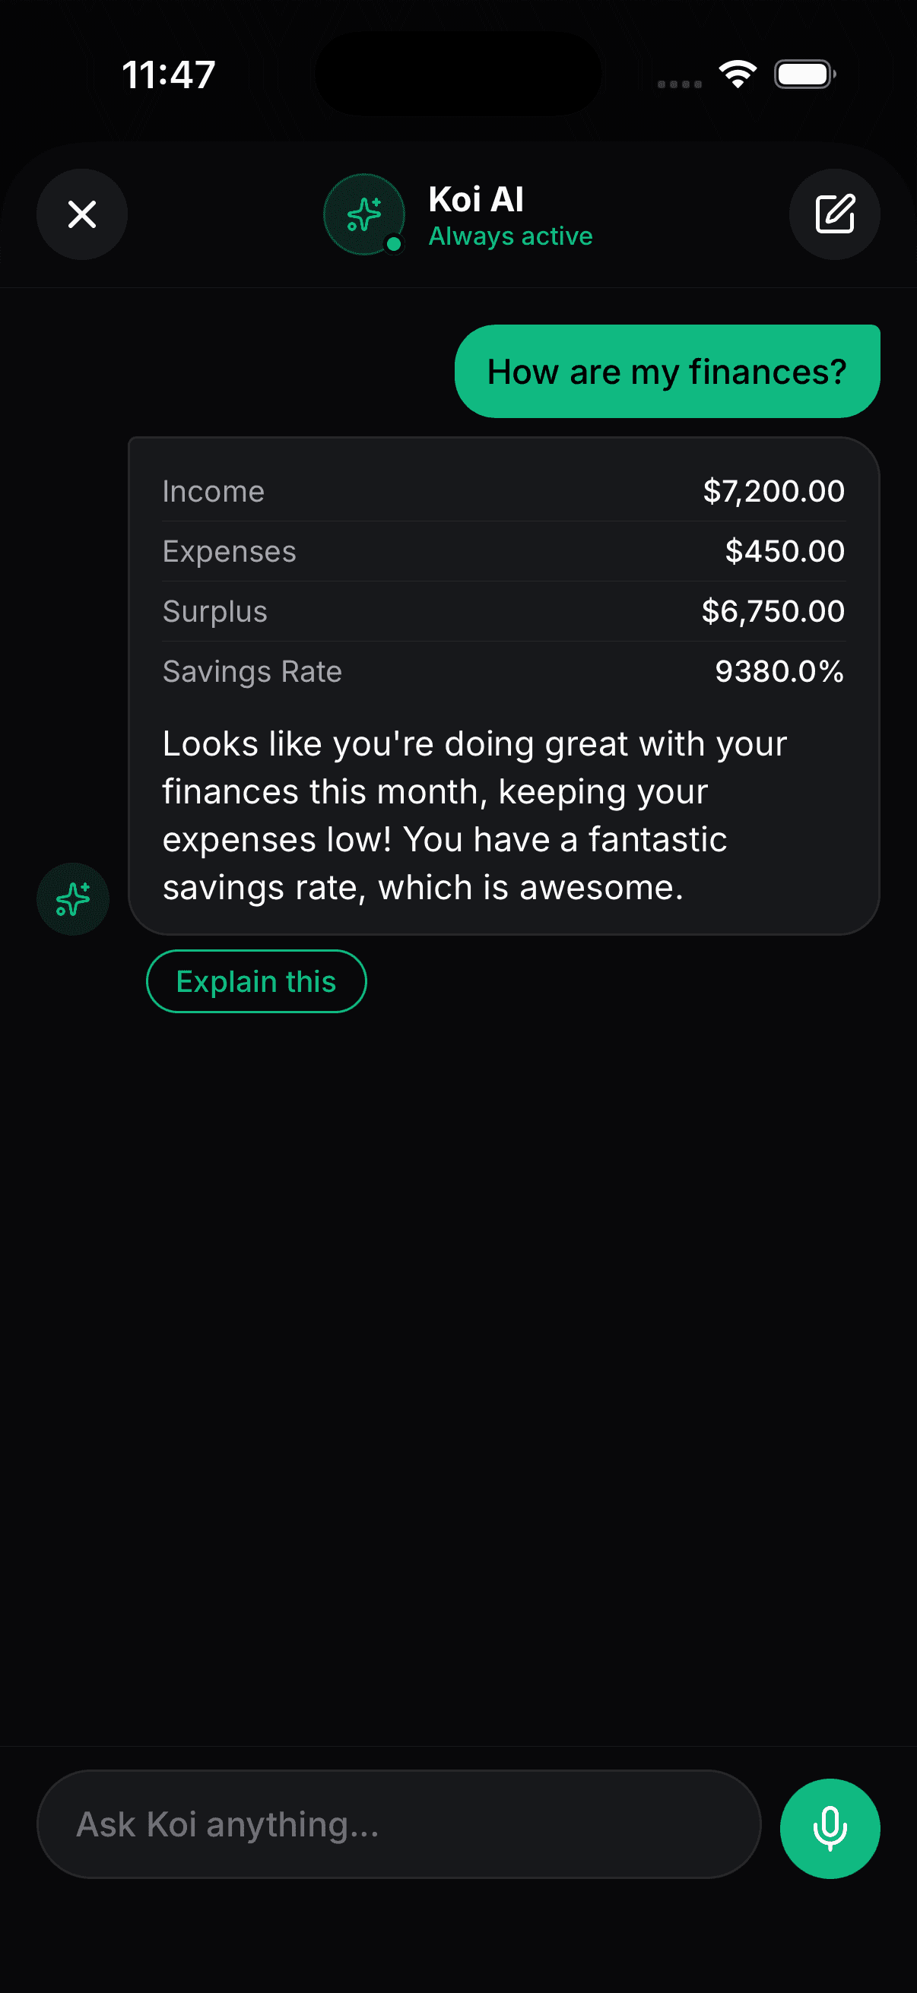Screen dimensions: 917x1993
Task: Select the Expenses row label
Action: 229,552
